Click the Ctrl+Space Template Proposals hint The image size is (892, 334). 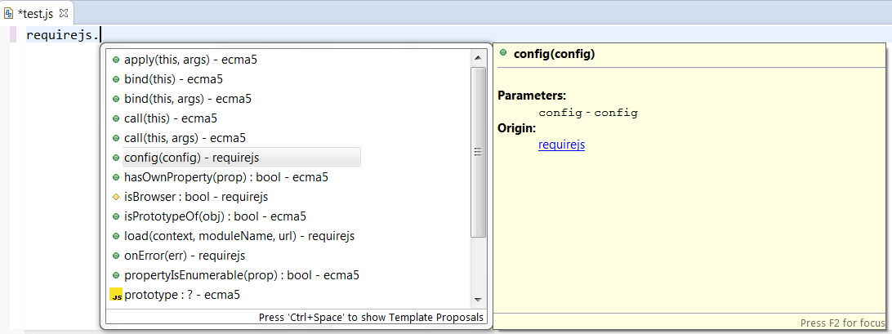371,317
